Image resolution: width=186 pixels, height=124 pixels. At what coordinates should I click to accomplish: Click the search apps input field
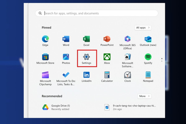[96, 13]
